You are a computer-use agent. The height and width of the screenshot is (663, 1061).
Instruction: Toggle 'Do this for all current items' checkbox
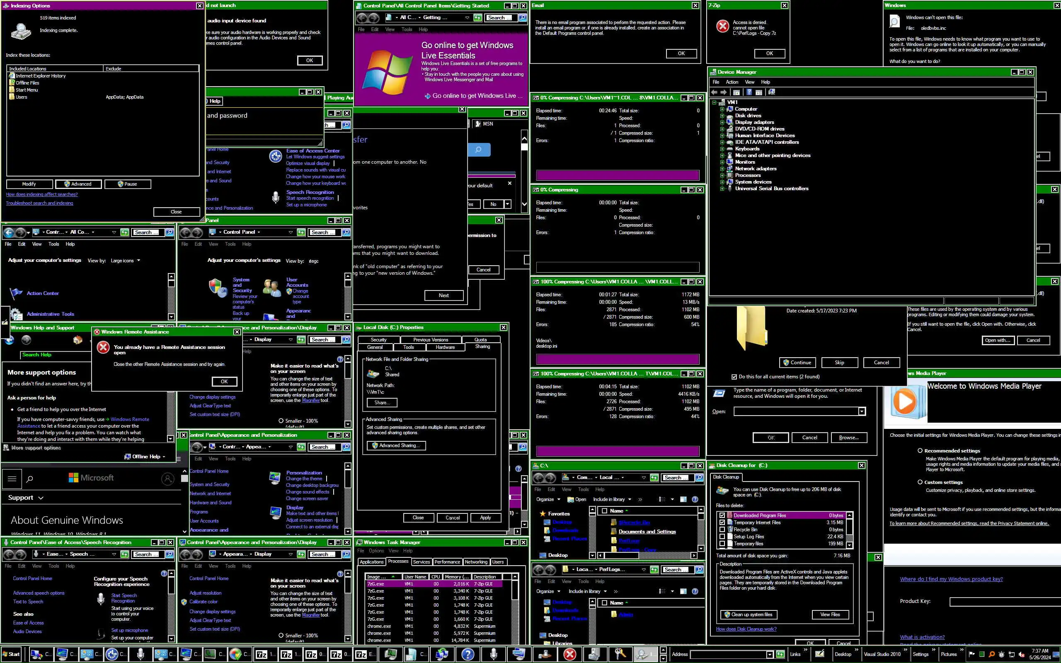[x=734, y=377]
